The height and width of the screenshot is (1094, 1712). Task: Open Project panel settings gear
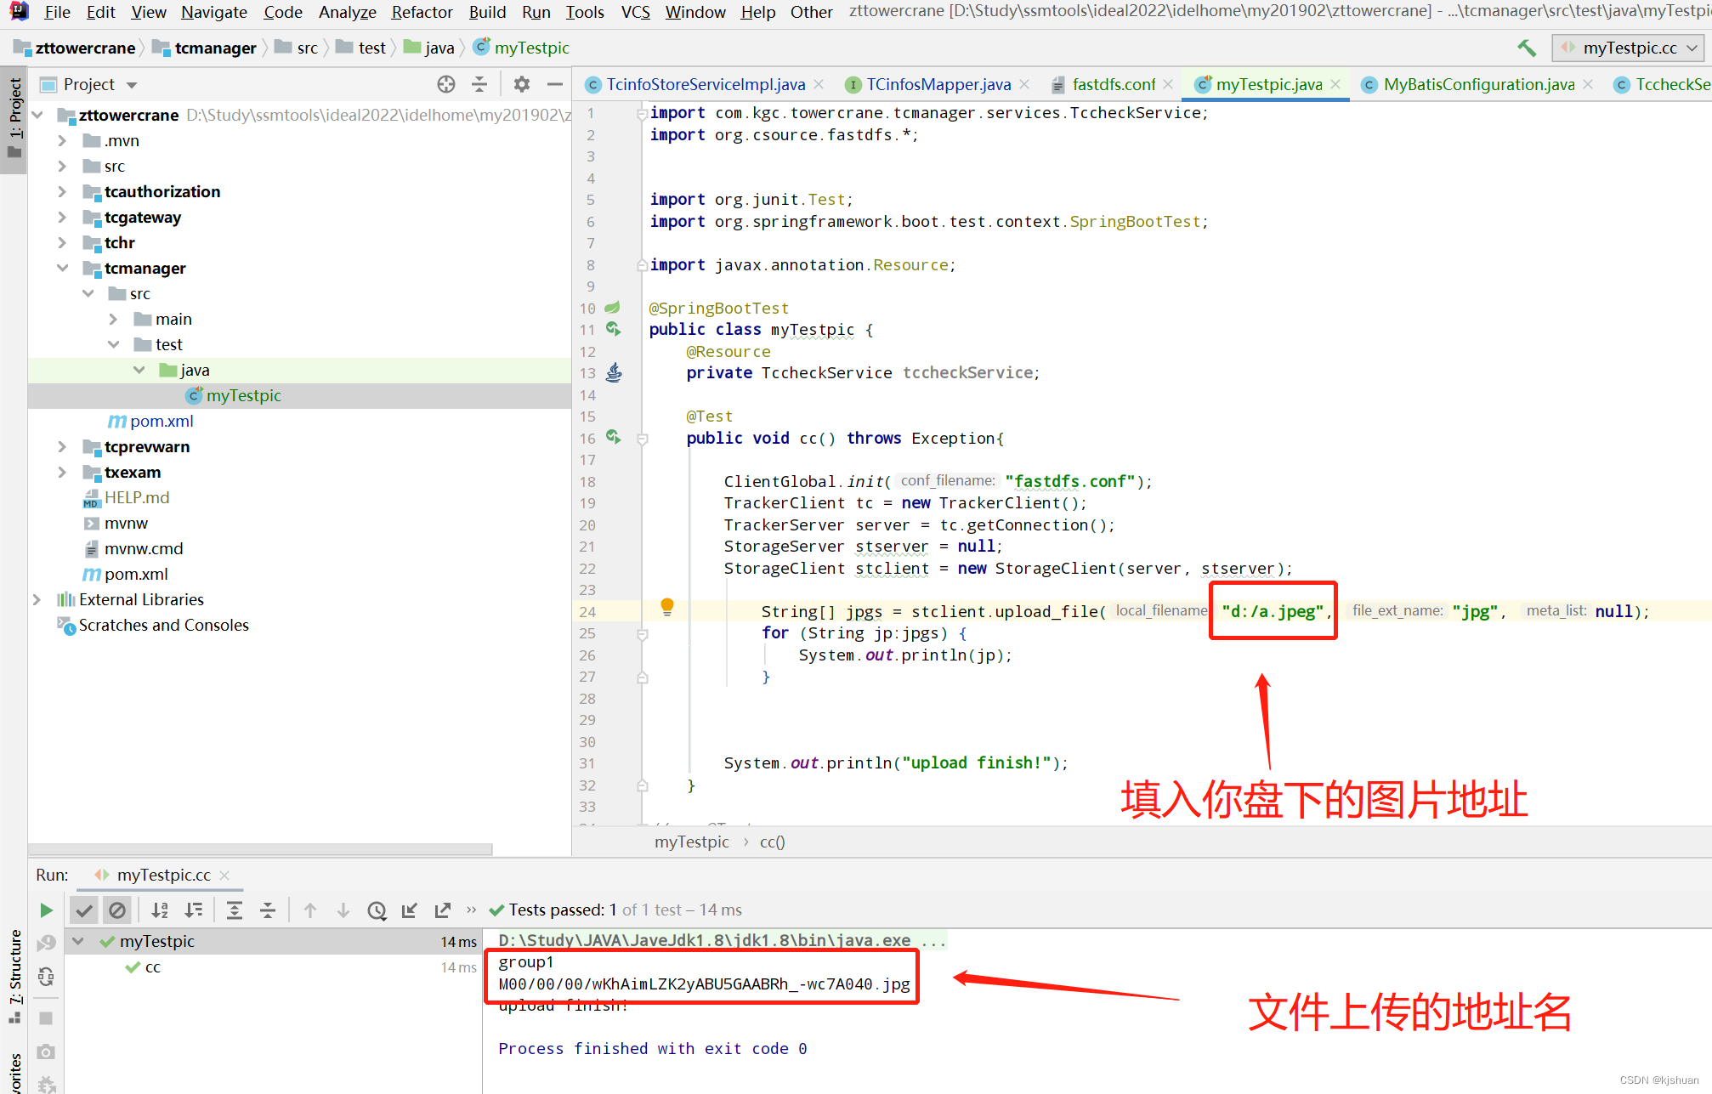click(x=521, y=84)
